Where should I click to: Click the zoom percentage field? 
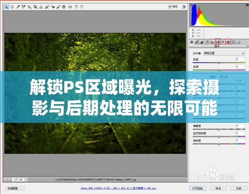18,180
